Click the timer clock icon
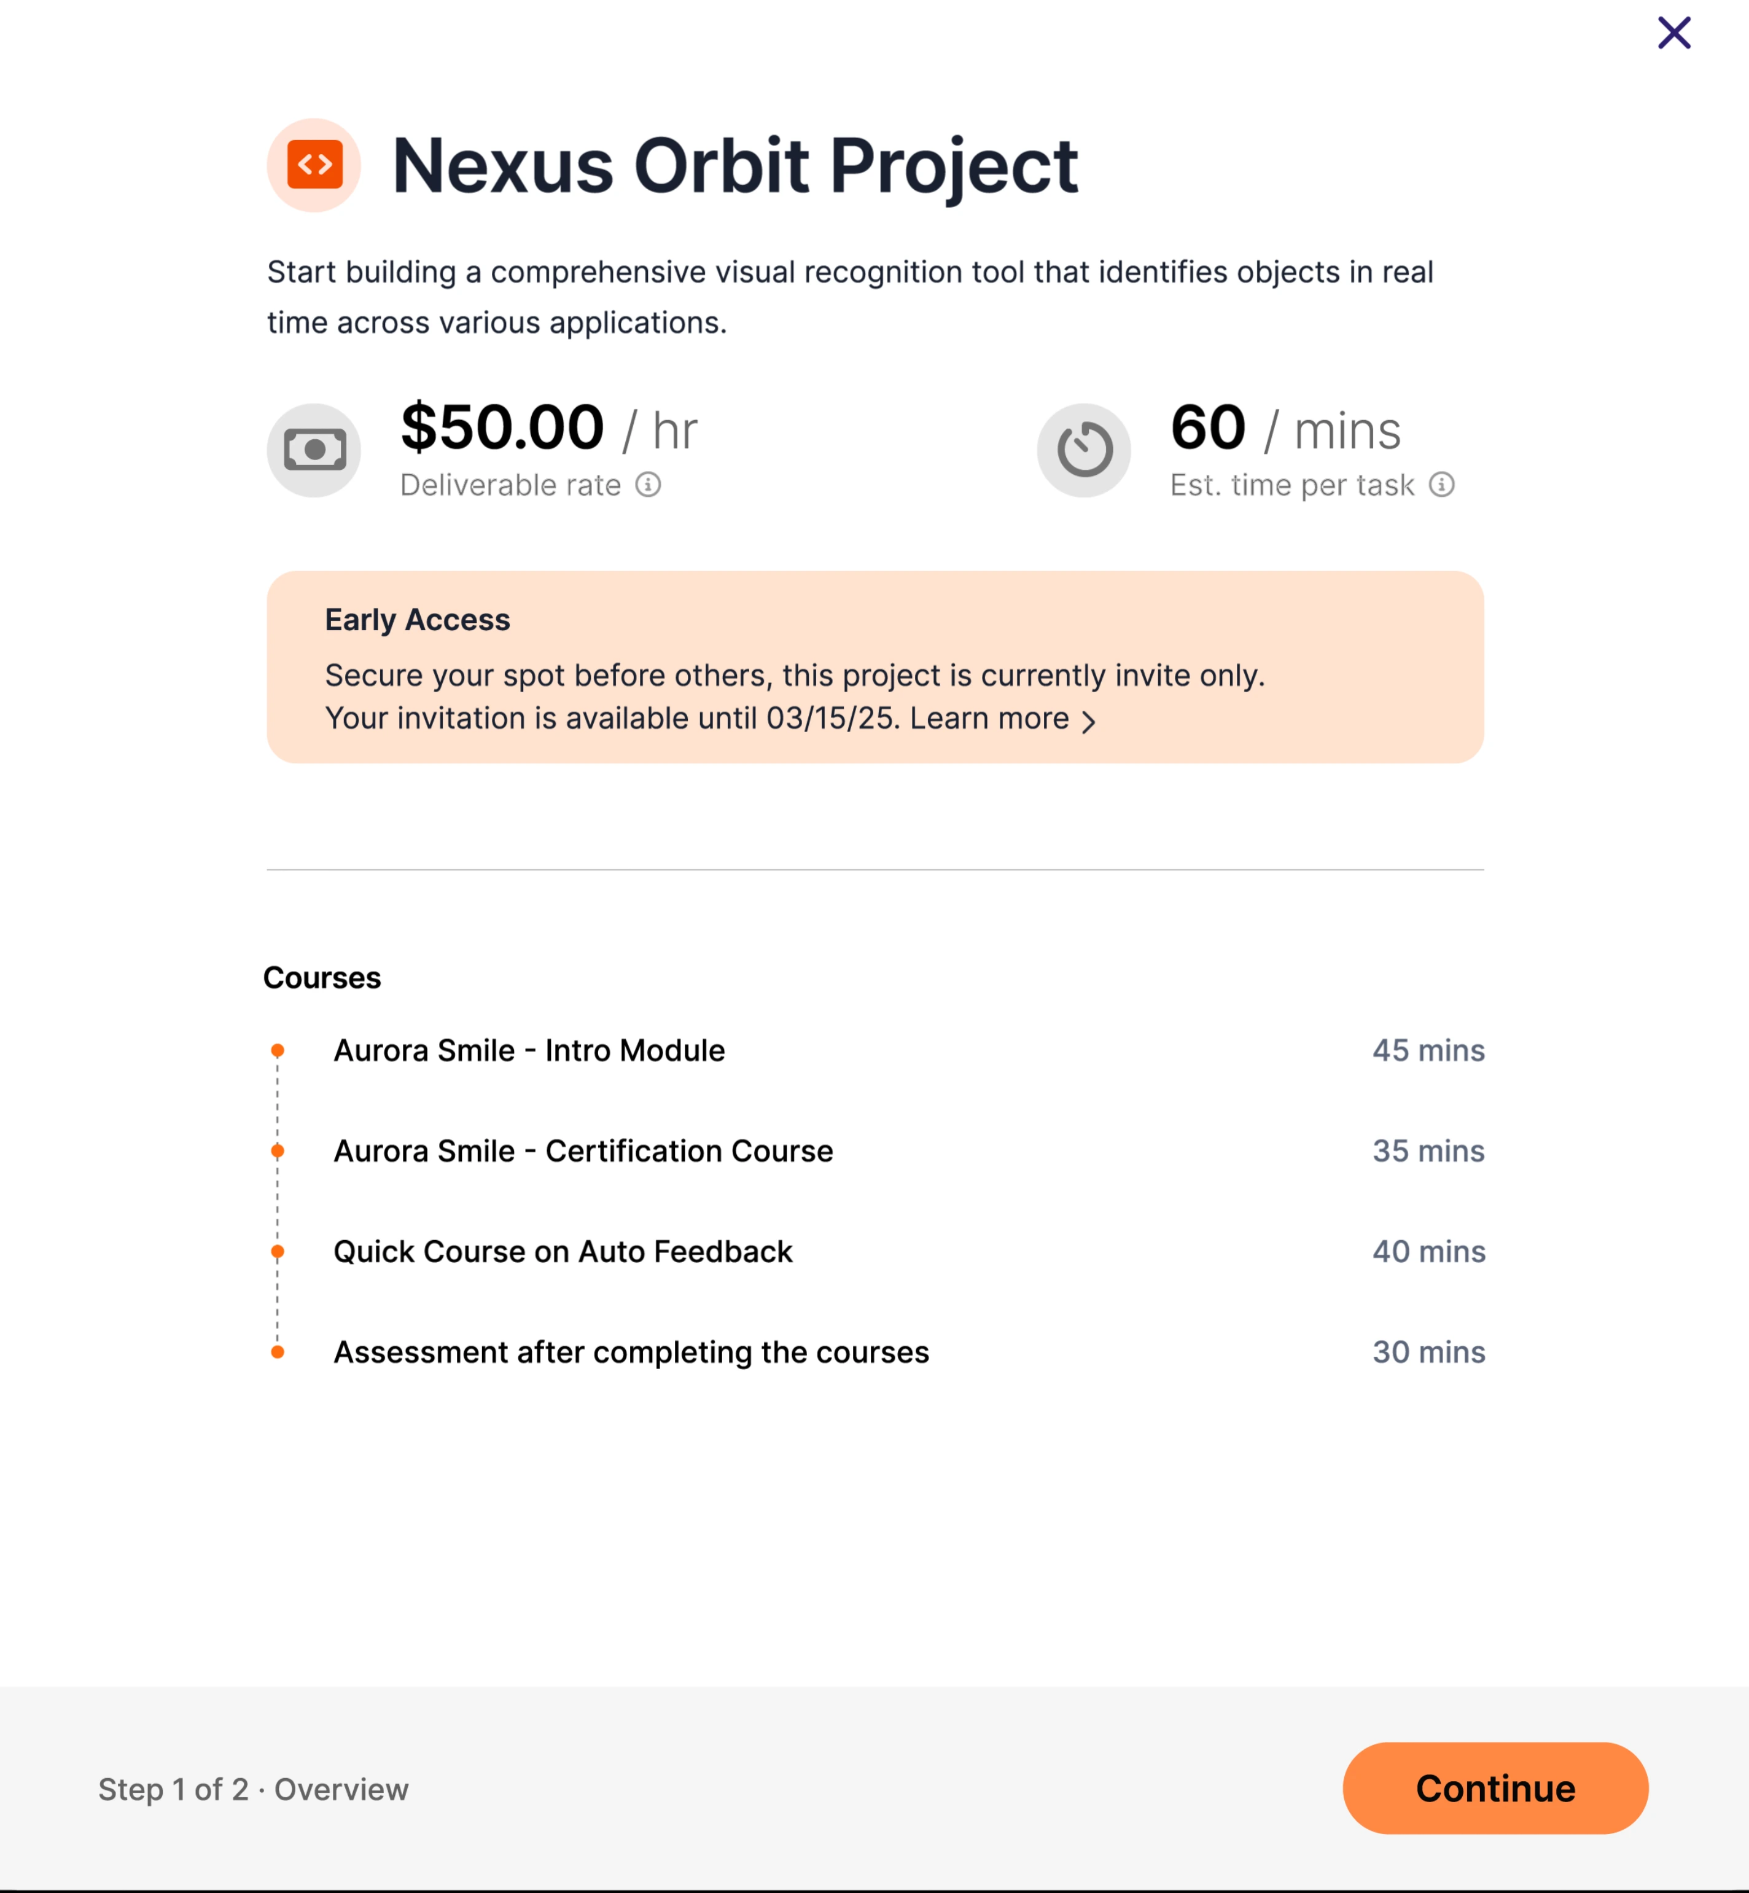This screenshot has width=1749, height=1893. 1084,450
